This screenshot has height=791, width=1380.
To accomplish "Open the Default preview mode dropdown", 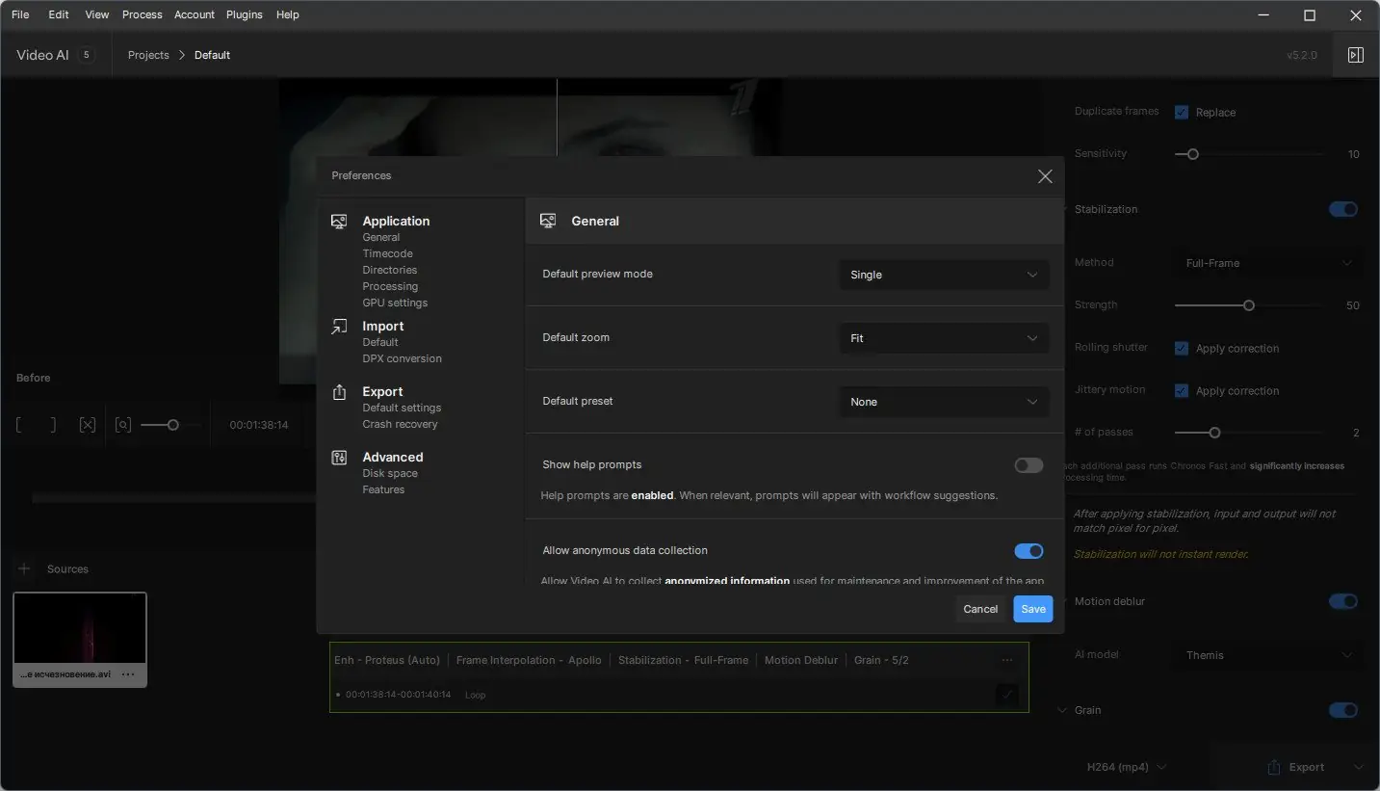I will (x=944, y=275).
